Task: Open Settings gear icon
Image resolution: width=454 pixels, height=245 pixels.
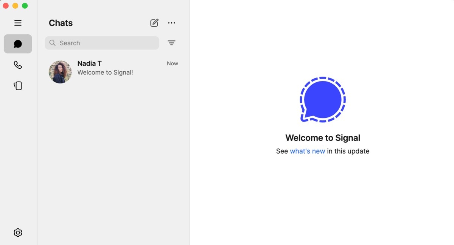Action: click(18, 233)
